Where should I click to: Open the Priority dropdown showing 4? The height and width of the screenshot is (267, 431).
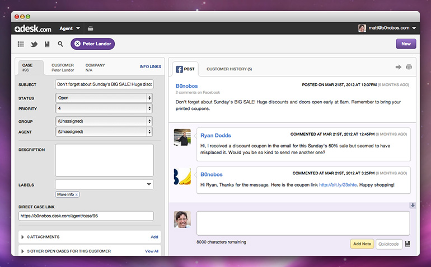104,108
